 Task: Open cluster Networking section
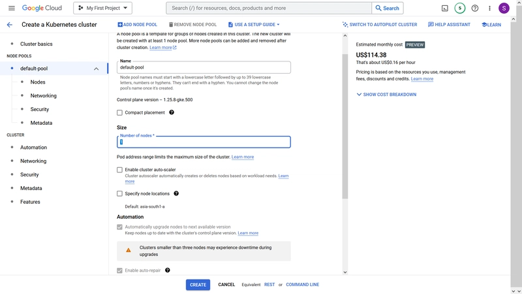(33, 161)
